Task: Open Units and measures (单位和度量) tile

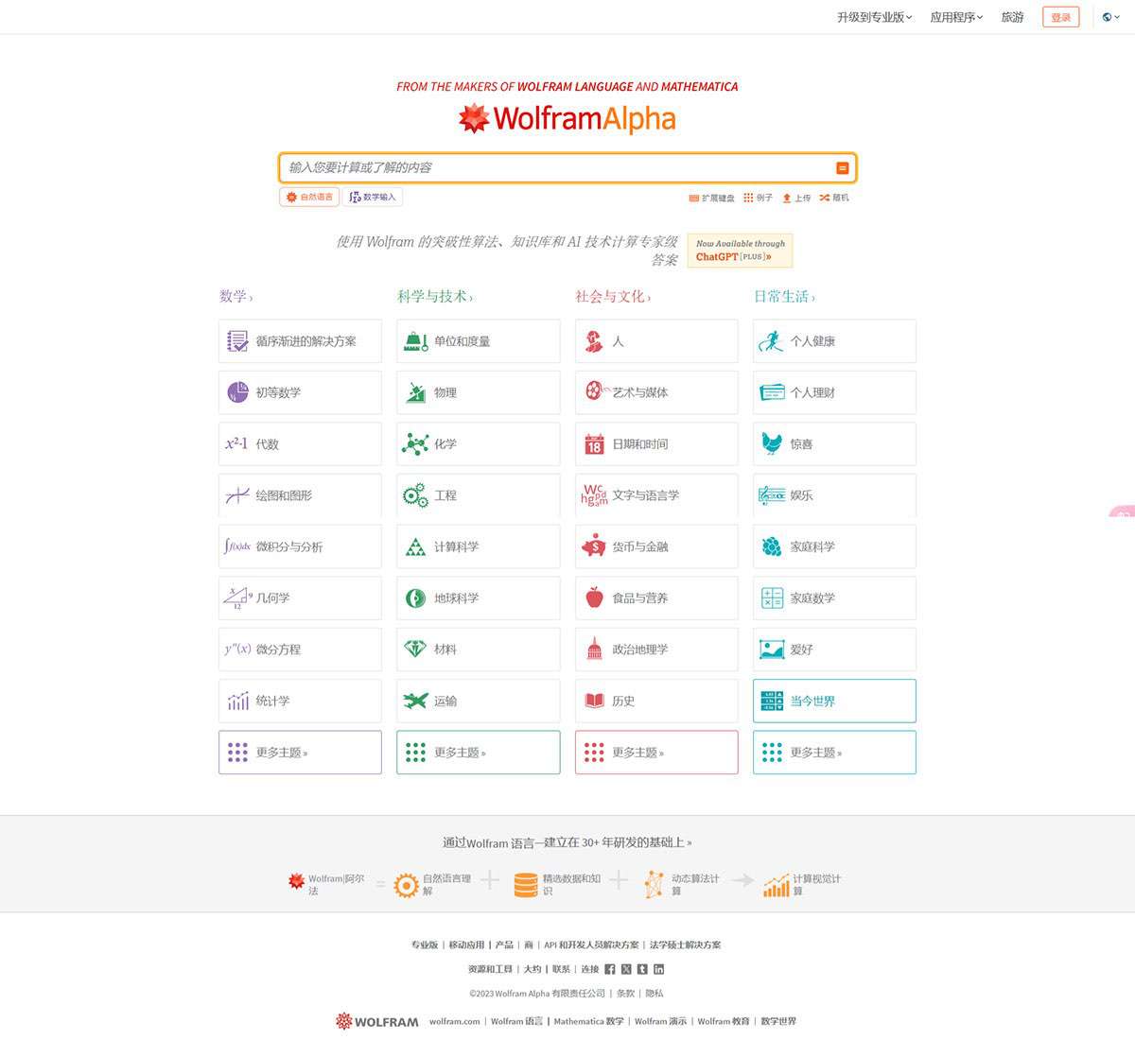Action: 478,341
